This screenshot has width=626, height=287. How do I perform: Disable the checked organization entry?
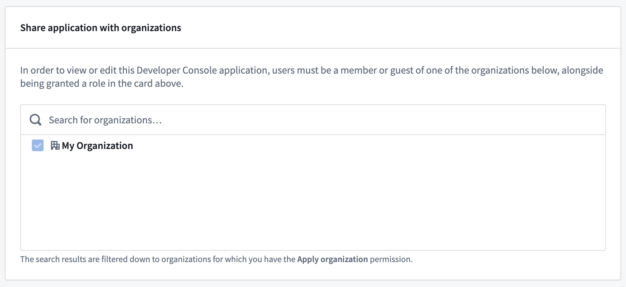tap(37, 145)
